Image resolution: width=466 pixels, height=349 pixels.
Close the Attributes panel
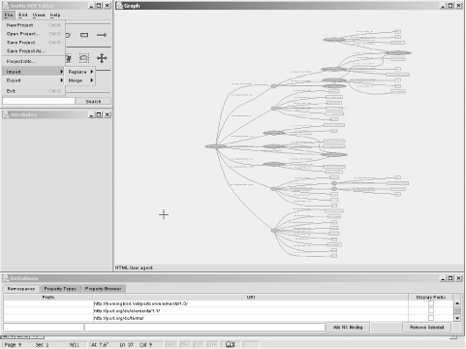click(x=108, y=114)
